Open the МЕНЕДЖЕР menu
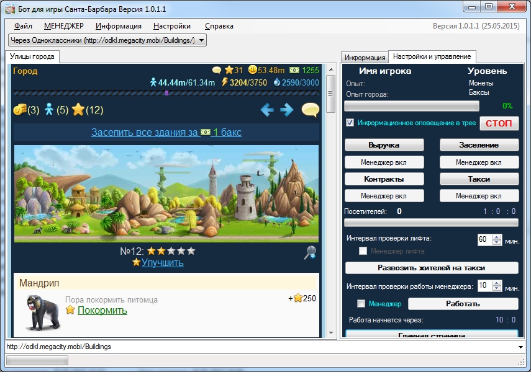This screenshot has width=531, height=372. click(x=64, y=26)
